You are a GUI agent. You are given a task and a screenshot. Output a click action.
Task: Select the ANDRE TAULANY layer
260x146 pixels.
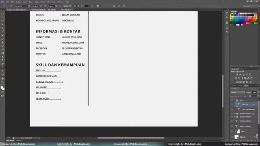pyautogui.click(x=245, y=126)
